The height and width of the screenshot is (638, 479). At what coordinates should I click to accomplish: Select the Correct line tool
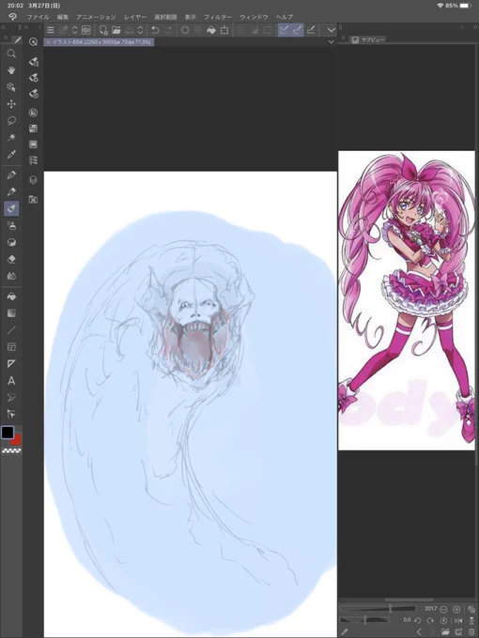(11, 414)
